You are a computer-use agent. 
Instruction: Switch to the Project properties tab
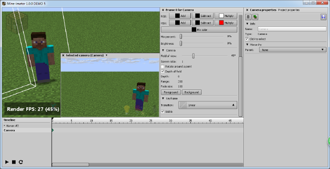(x=289, y=10)
